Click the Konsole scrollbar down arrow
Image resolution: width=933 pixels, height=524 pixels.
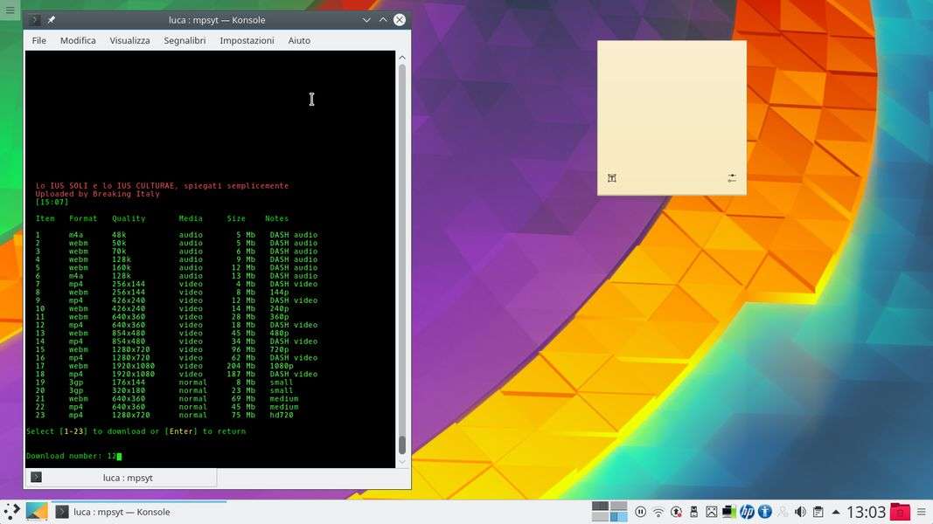[402, 461]
